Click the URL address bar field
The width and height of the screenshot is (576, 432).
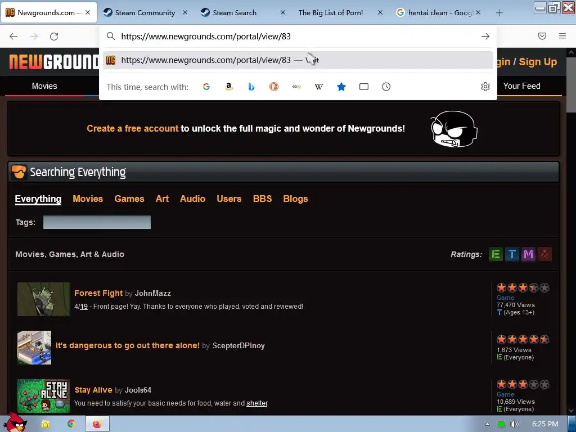pyautogui.click(x=298, y=37)
